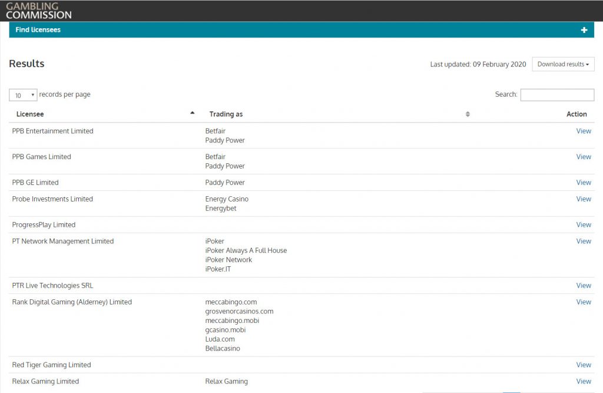View PT Network Management Limited
Image resolution: width=603 pixels, height=393 pixels.
[x=583, y=242]
